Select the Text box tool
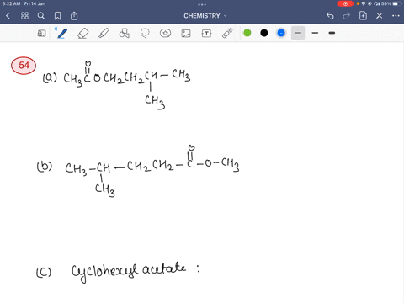This screenshot has width=404, height=303. tap(206, 34)
